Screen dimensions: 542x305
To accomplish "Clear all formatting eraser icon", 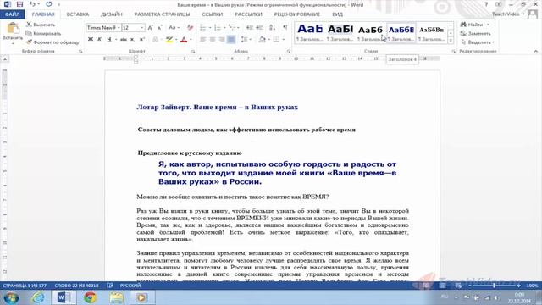I will pyautogui.click(x=190, y=28).
